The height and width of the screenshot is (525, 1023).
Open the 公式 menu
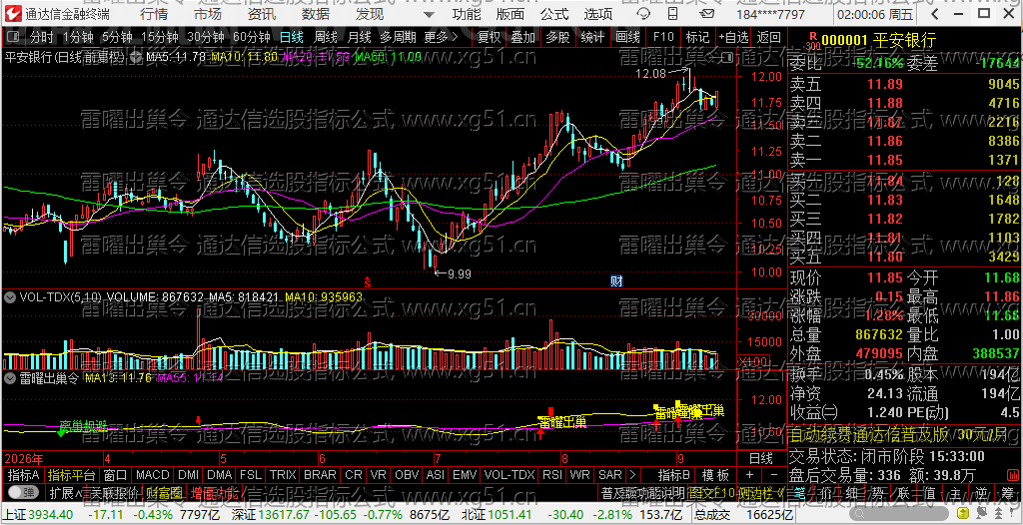(x=554, y=14)
